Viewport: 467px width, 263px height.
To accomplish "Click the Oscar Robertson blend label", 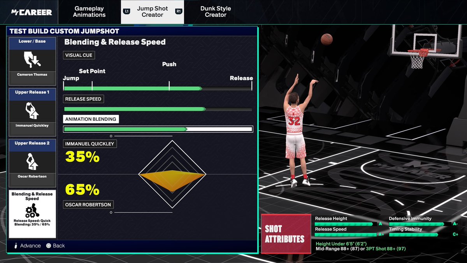I will [88, 205].
